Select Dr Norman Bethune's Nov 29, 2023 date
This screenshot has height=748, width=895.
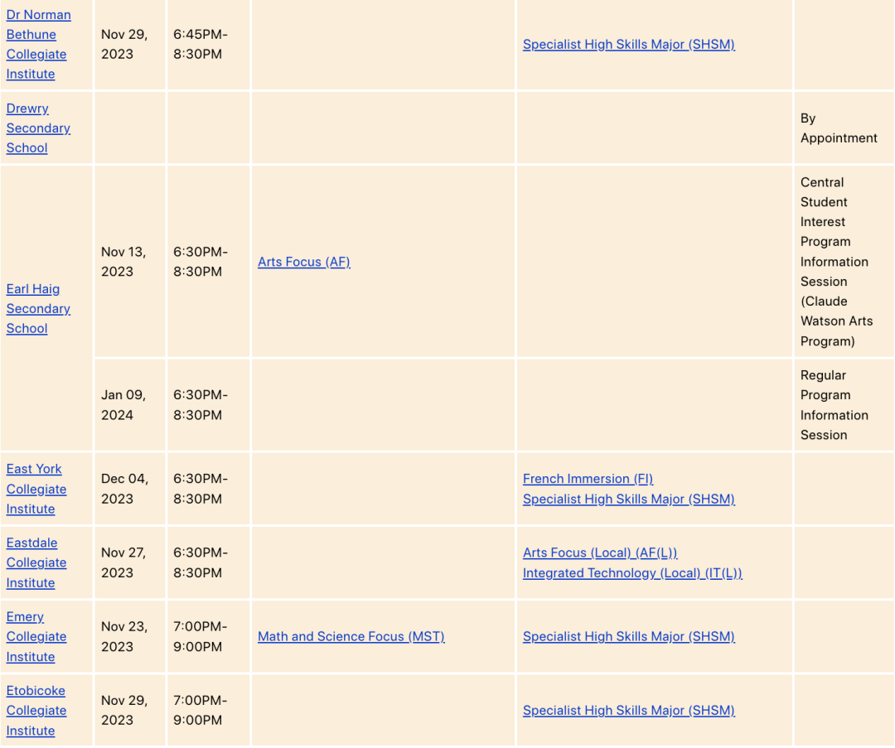click(123, 45)
